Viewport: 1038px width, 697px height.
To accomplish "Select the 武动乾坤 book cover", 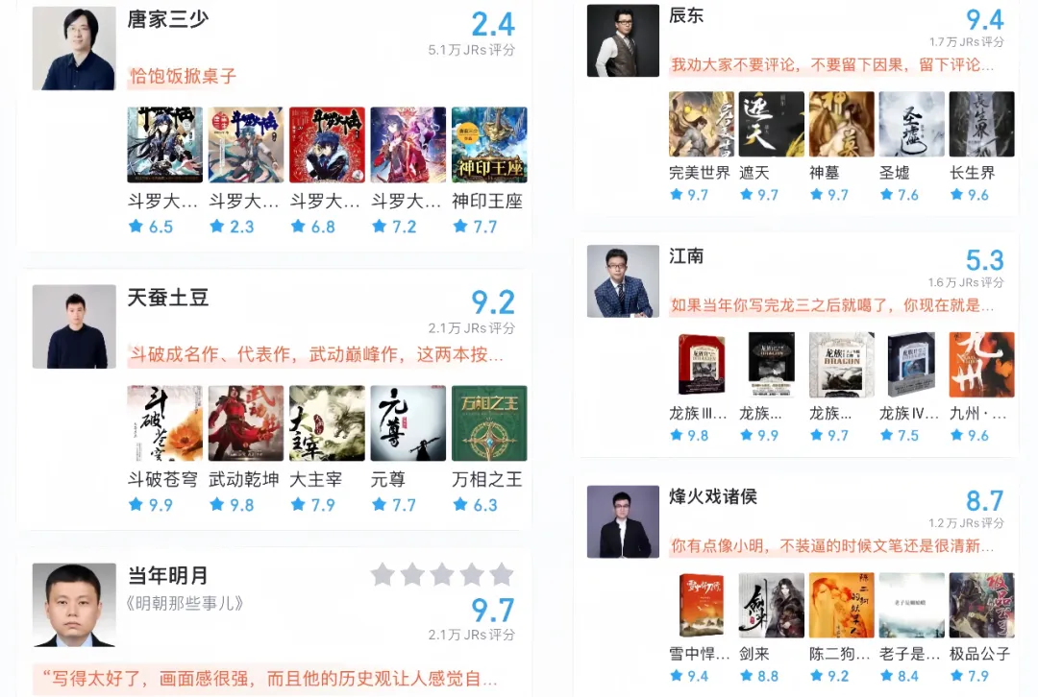I will coord(246,423).
